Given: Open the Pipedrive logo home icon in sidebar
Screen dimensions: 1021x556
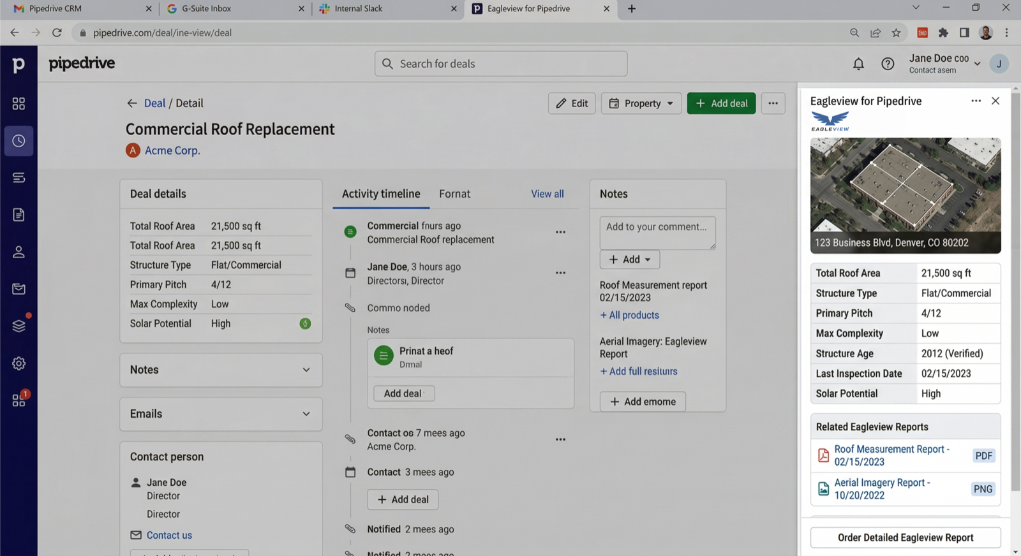Looking at the screenshot, I should click(x=19, y=64).
